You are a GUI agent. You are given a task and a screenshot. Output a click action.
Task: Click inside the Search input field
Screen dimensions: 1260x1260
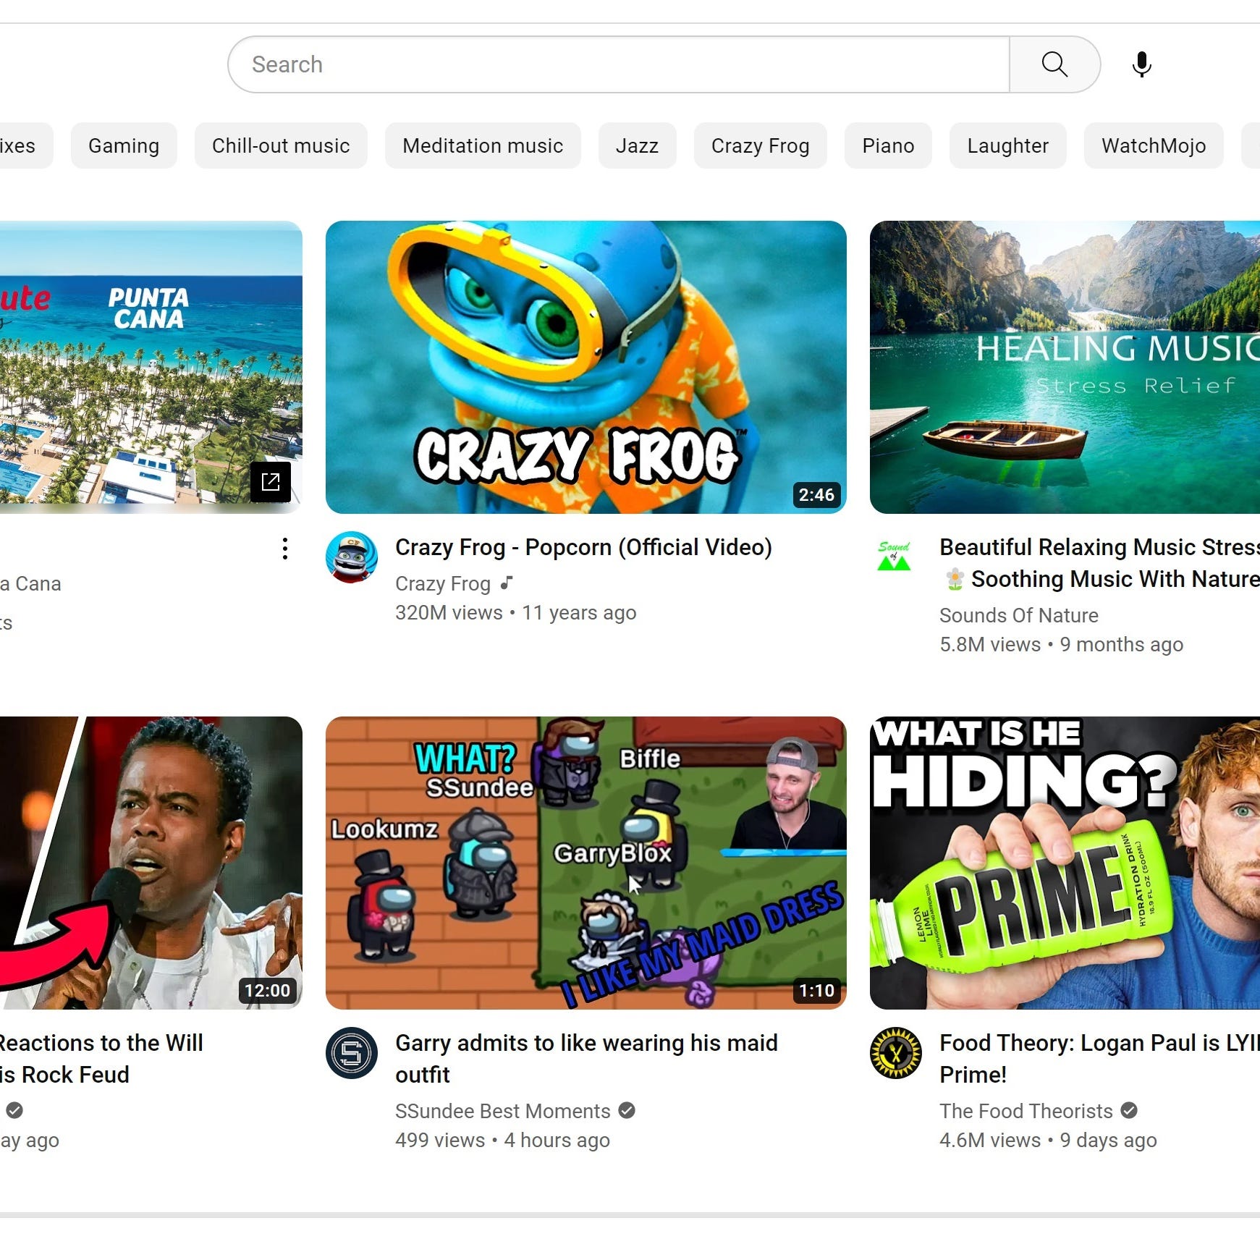tap(615, 64)
